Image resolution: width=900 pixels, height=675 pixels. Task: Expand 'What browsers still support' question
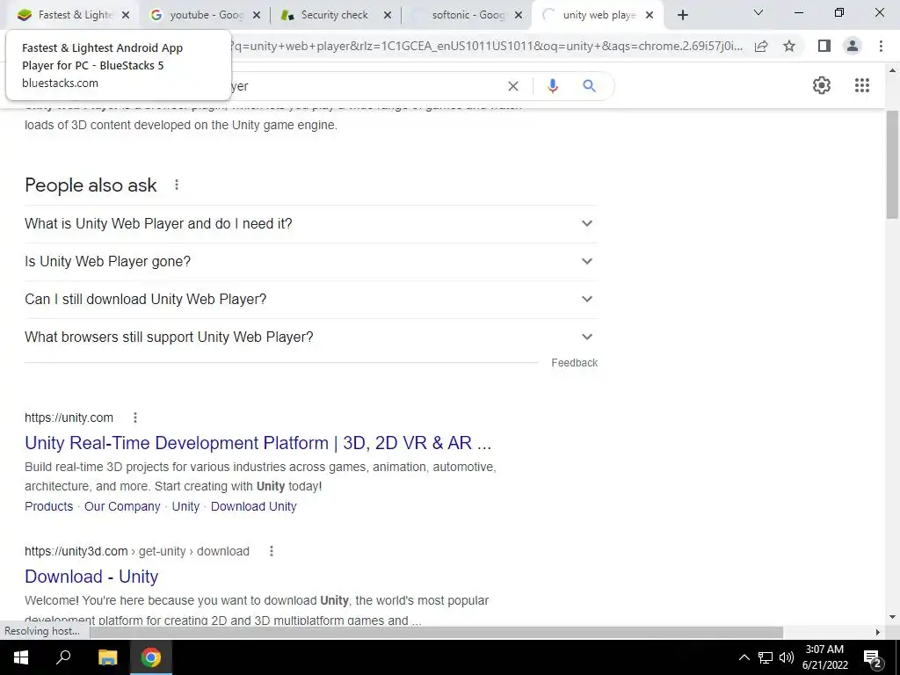click(x=311, y=337)
